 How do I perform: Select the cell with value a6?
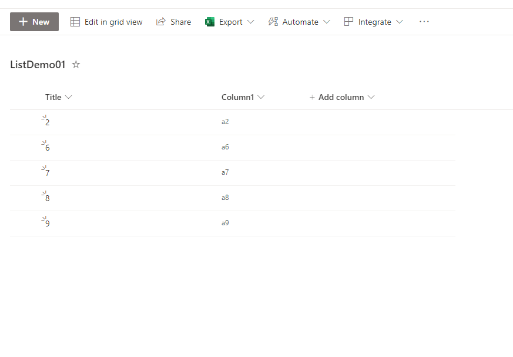[225, 147]
